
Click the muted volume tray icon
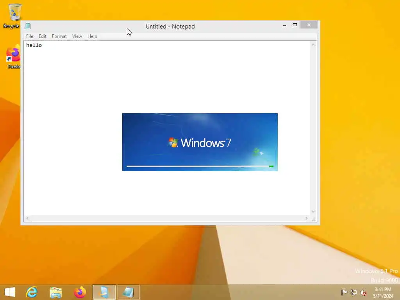tap(363, 292)
